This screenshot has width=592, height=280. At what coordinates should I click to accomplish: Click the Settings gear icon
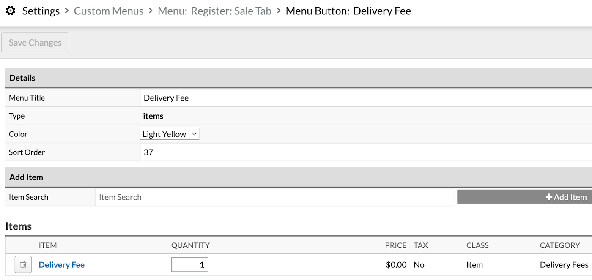pos(11,11)
